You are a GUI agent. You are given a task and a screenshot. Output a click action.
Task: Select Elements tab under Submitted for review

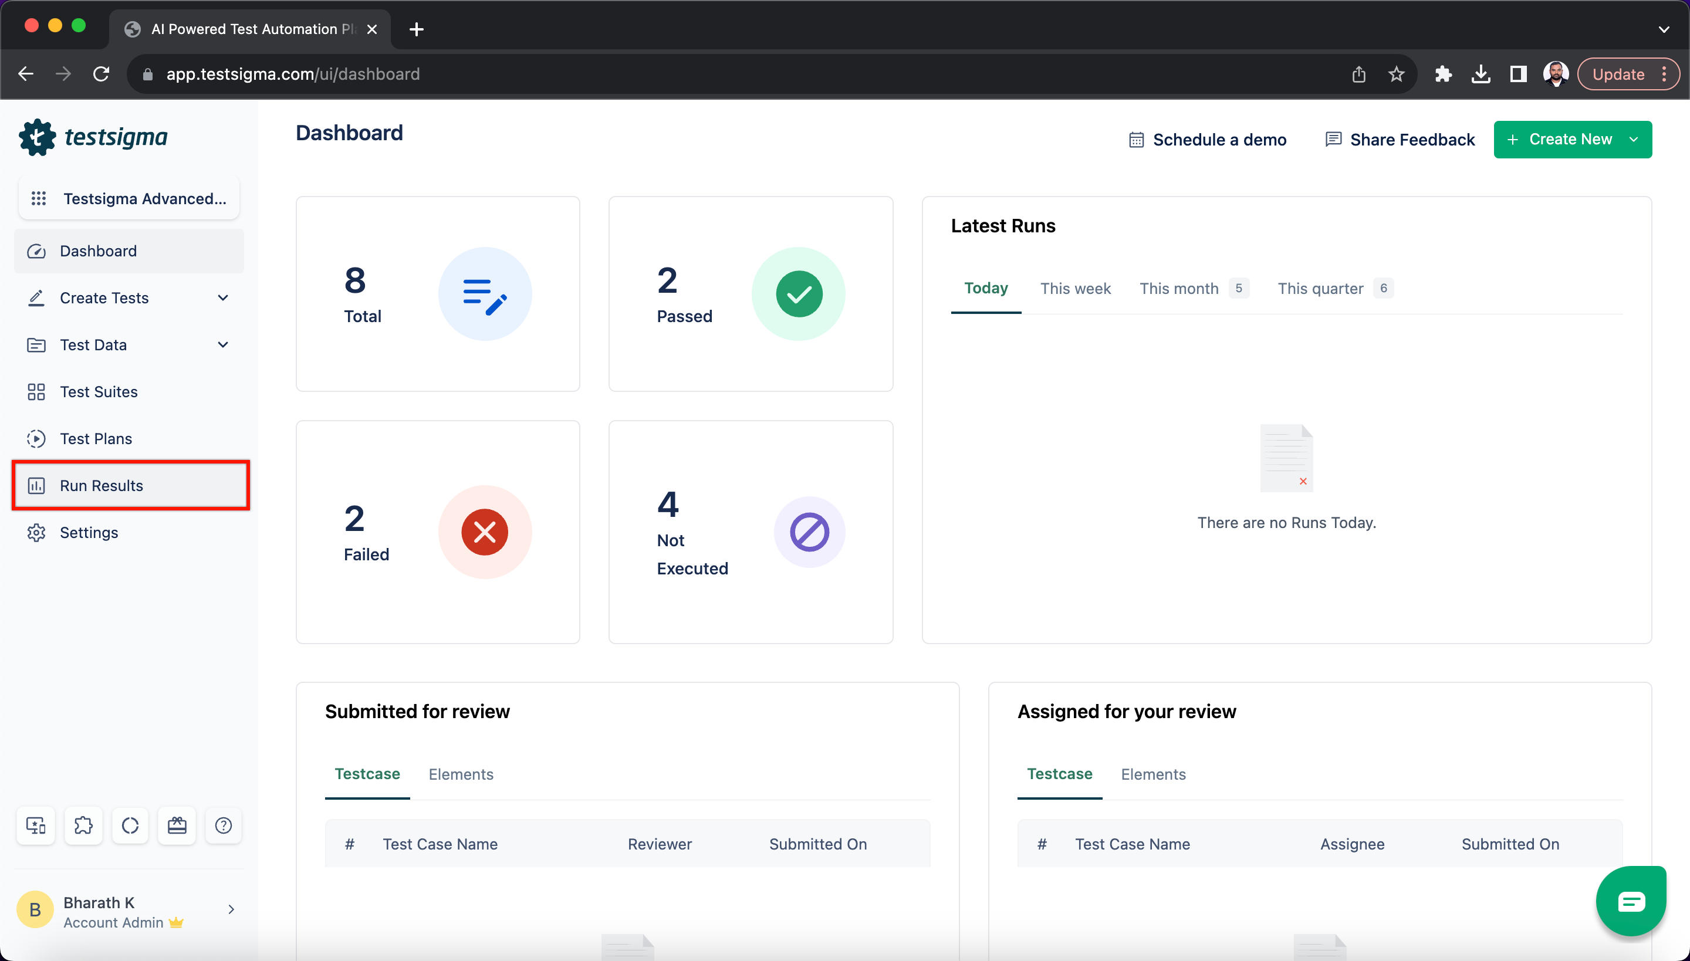[x=461, y=774]
